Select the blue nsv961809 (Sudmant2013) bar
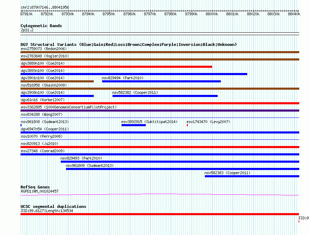 pos(182,169)
